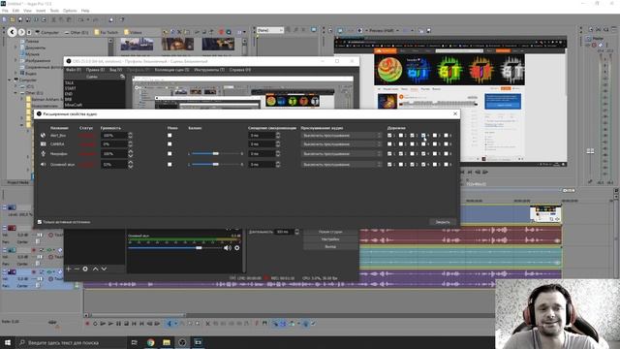Open the Options menu in Vegas Pro
The height and width of the screenshot is (349, 620).
(70, 11)
